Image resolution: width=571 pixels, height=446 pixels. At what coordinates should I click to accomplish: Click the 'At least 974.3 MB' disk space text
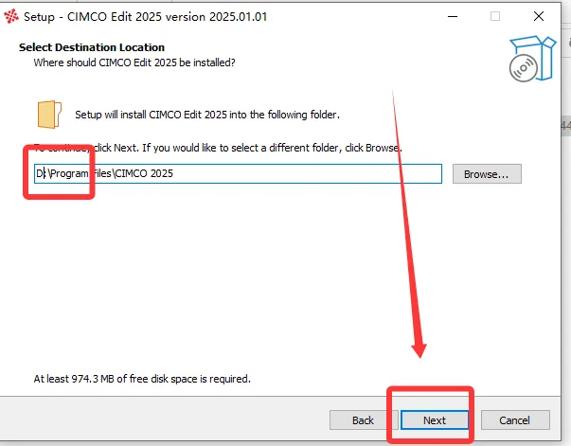[x=142, y=379]
